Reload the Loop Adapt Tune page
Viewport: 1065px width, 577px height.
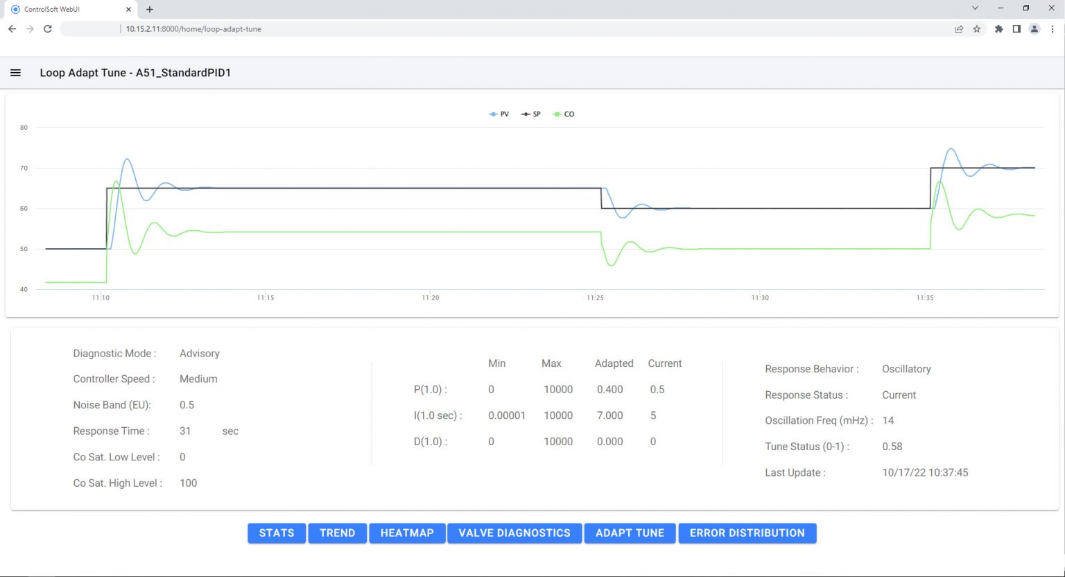pyautogui.click(x=47, y=29)
